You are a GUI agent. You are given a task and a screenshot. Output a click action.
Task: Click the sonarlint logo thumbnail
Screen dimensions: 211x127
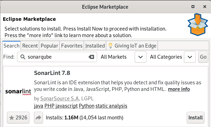[18, 92]
